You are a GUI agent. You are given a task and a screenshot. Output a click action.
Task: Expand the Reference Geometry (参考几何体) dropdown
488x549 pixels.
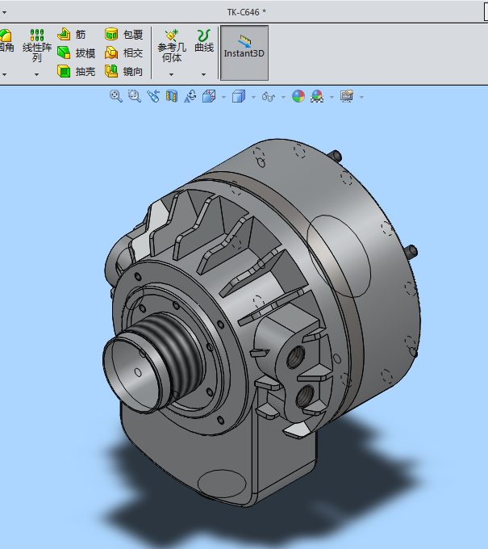172,74
